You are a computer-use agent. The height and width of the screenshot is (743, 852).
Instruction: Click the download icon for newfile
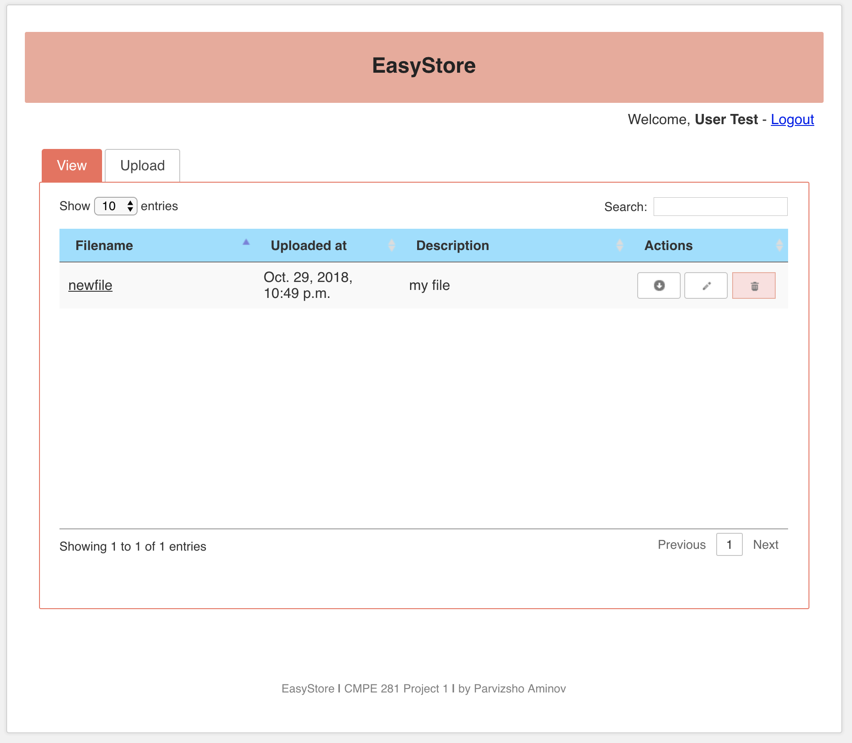tap(659, 285)
